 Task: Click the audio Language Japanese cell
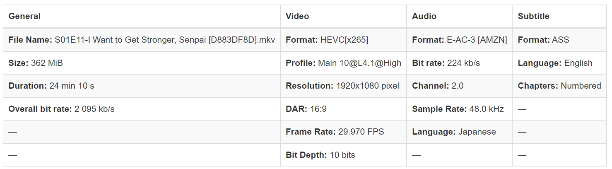click(454, 132)
